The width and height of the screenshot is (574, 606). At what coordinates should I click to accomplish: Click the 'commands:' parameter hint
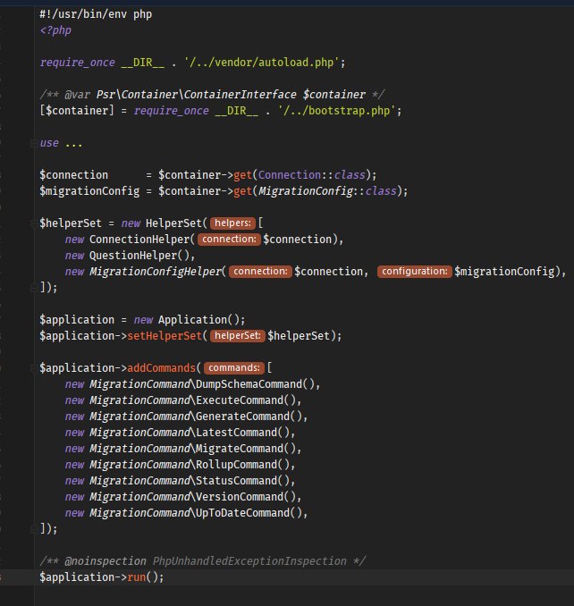234,367
